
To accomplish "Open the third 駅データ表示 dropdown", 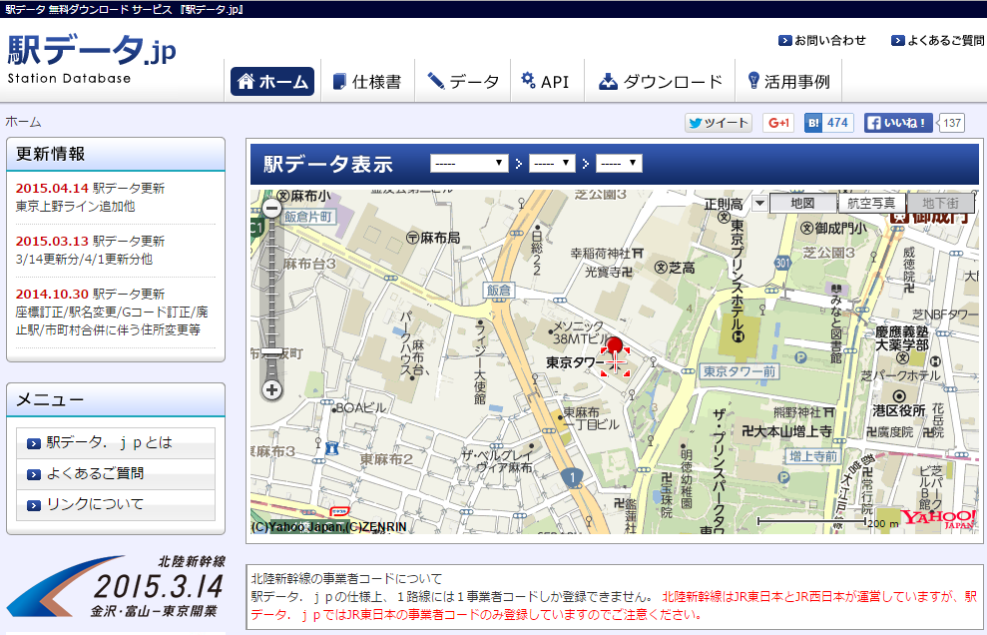I will (619, 163).
